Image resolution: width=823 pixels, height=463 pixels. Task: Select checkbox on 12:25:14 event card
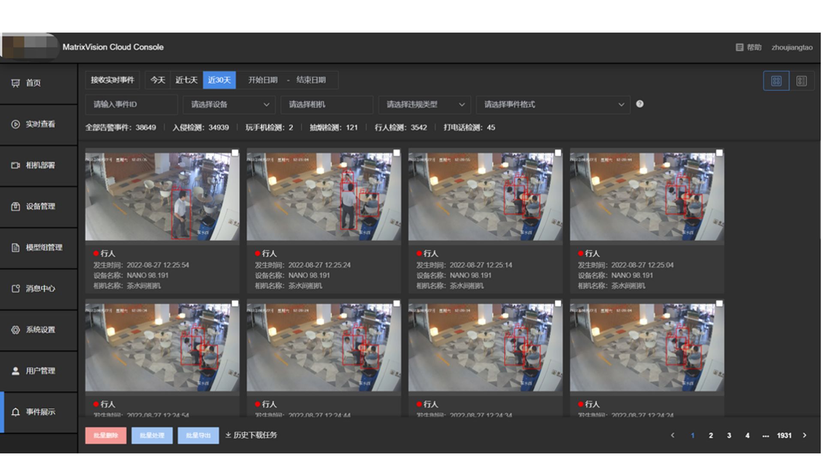click(x=558, y=153)
